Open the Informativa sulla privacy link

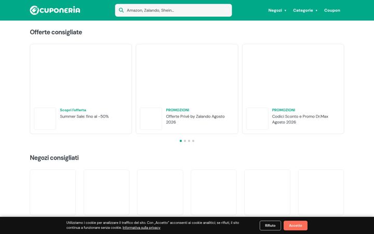click(141, 228)
